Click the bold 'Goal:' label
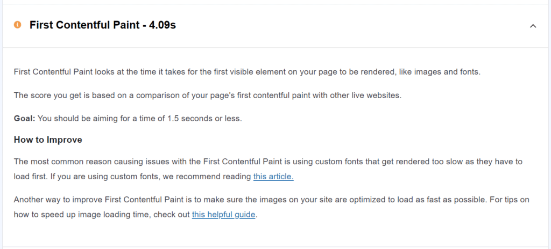 pyautogui.click(x=24, y=118)
